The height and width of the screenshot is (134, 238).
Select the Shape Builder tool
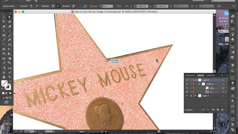pos(4,54)
